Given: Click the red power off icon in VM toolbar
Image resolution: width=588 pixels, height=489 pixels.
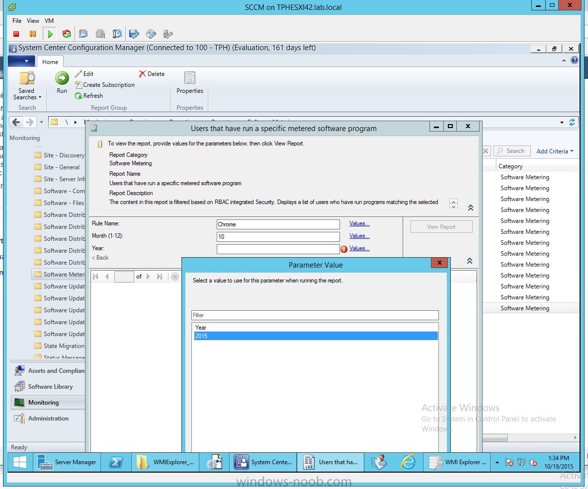Looking at the screenshot, I should point(16,34).
